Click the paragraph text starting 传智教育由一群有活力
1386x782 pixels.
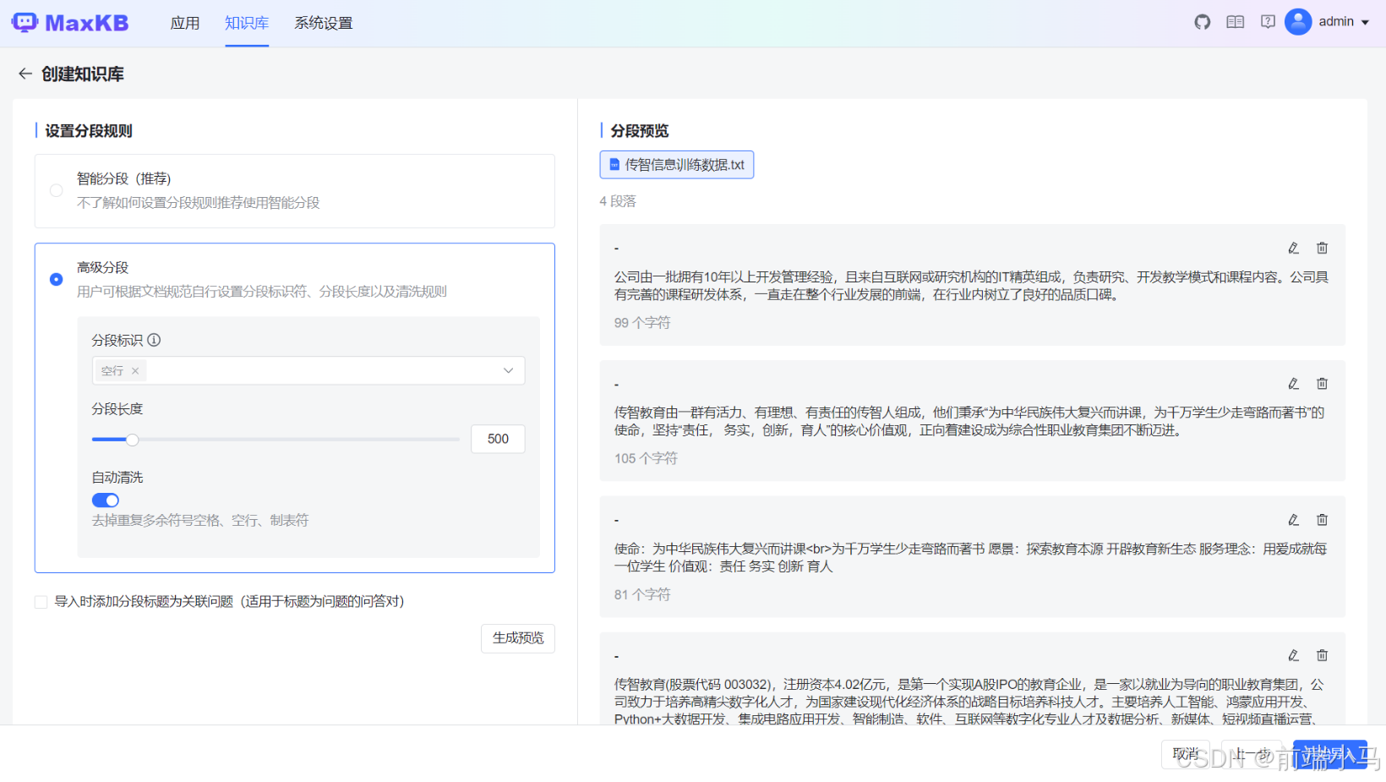pos(969,422)
